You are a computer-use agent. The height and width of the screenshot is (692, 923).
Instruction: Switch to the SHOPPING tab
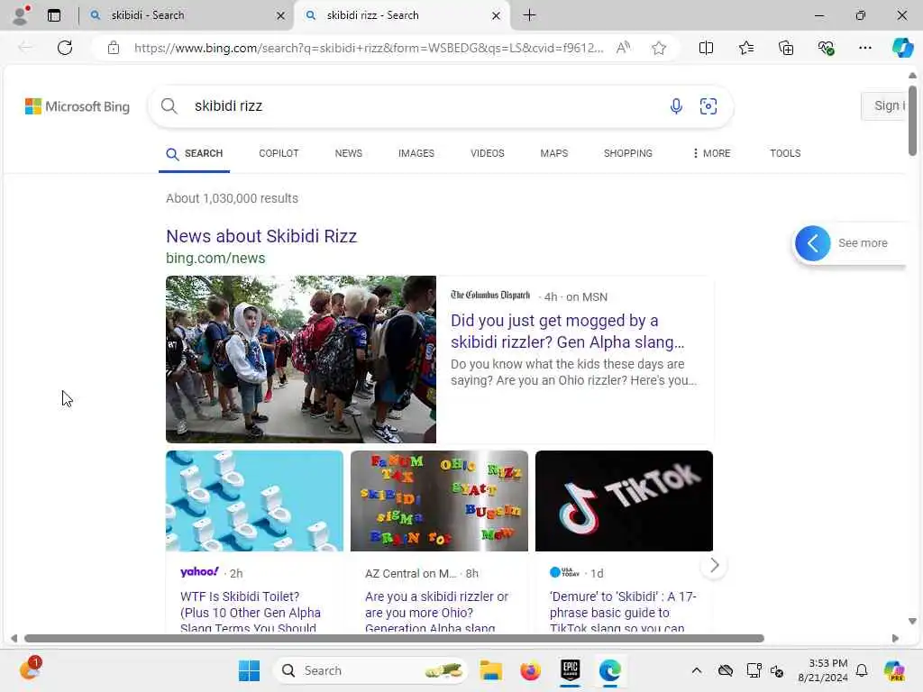coord(628,153)
